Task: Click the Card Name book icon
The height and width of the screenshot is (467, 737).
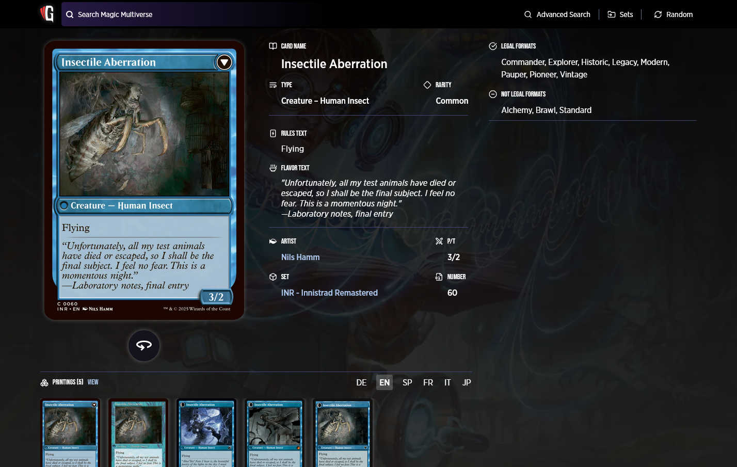Action: click(x=273, y=46)
